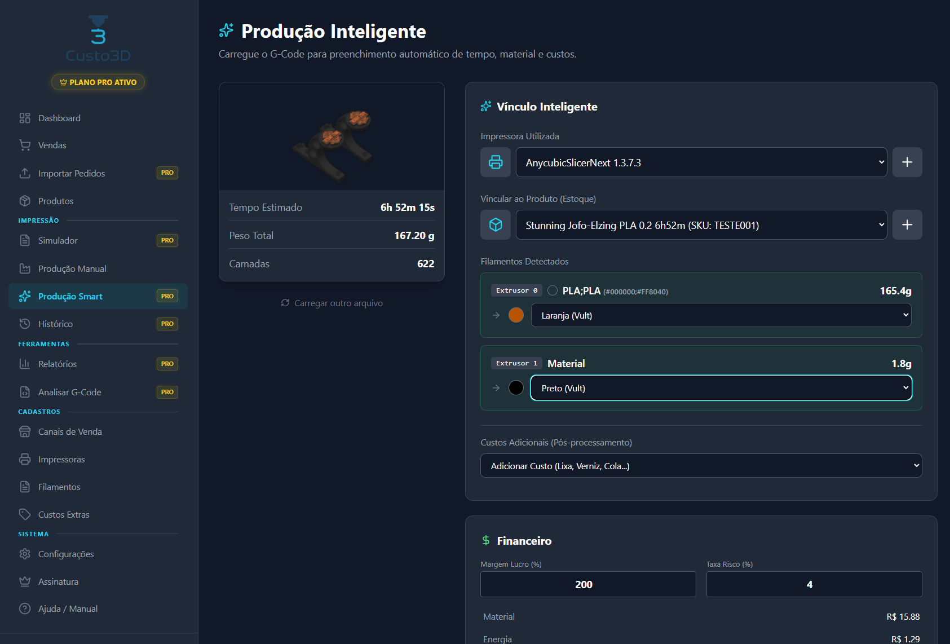Click the Custo3D logo icon
Viewport: 950px width, 644px height.
(x=98, y=30)
